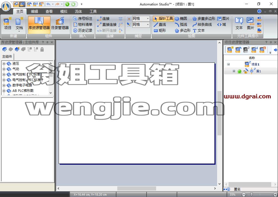Screen dimensions: 278x197
Task: Click the blue arrow icon in project explorer toolbar
Action: coord(276,50)
